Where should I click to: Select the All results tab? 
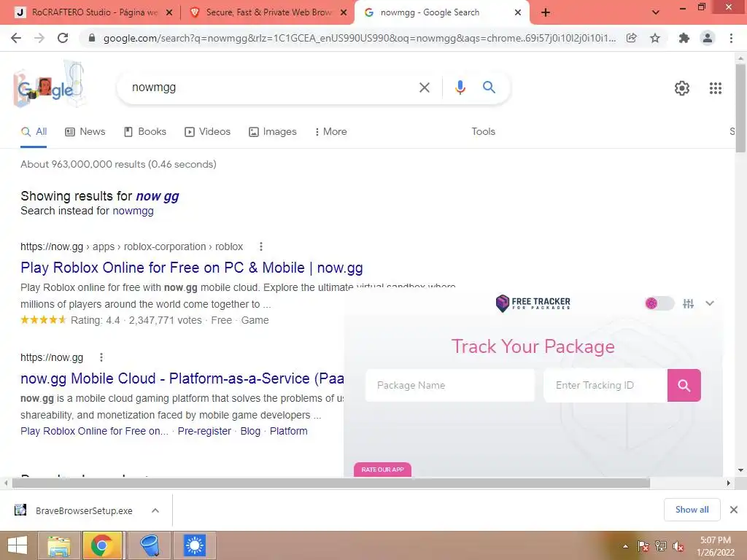coord(34,132)
